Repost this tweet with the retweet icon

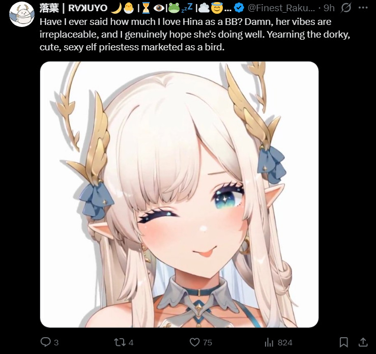tap(120, 342)
